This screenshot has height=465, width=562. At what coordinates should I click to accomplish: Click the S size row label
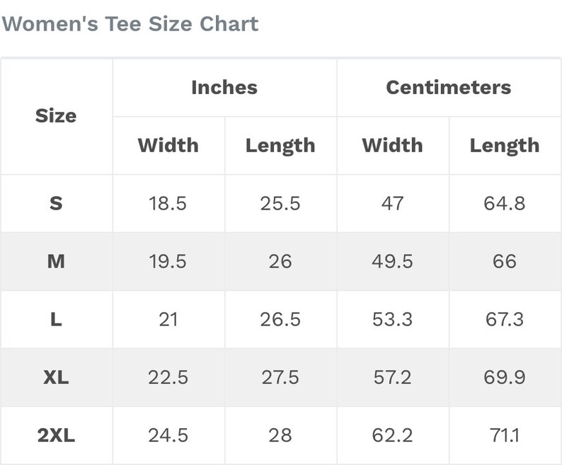click(x=57, y=203)
